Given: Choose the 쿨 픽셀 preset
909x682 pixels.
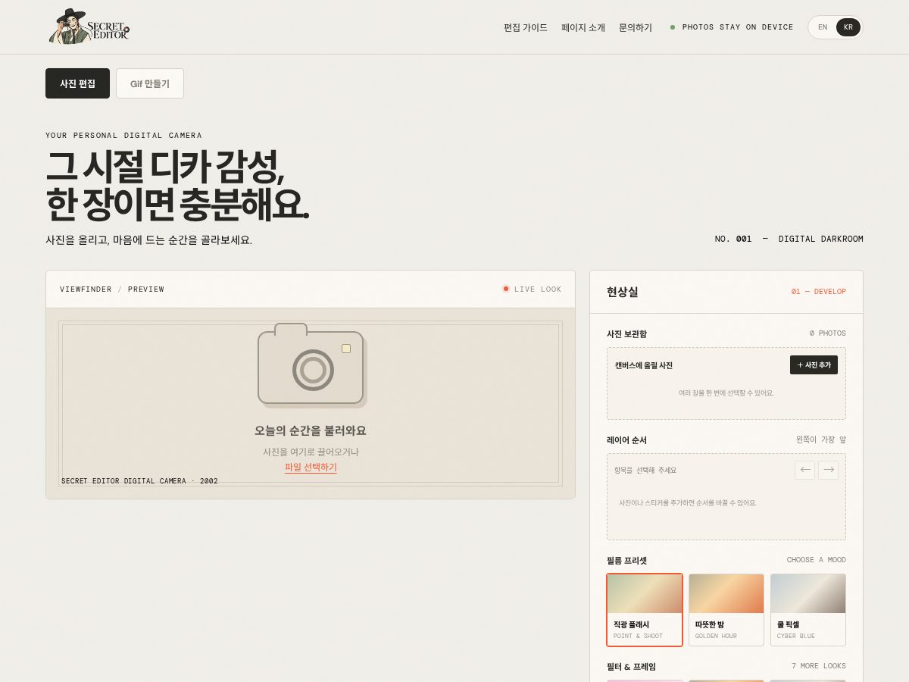Looking at the screenshot, I should click(x=808, y=610).
